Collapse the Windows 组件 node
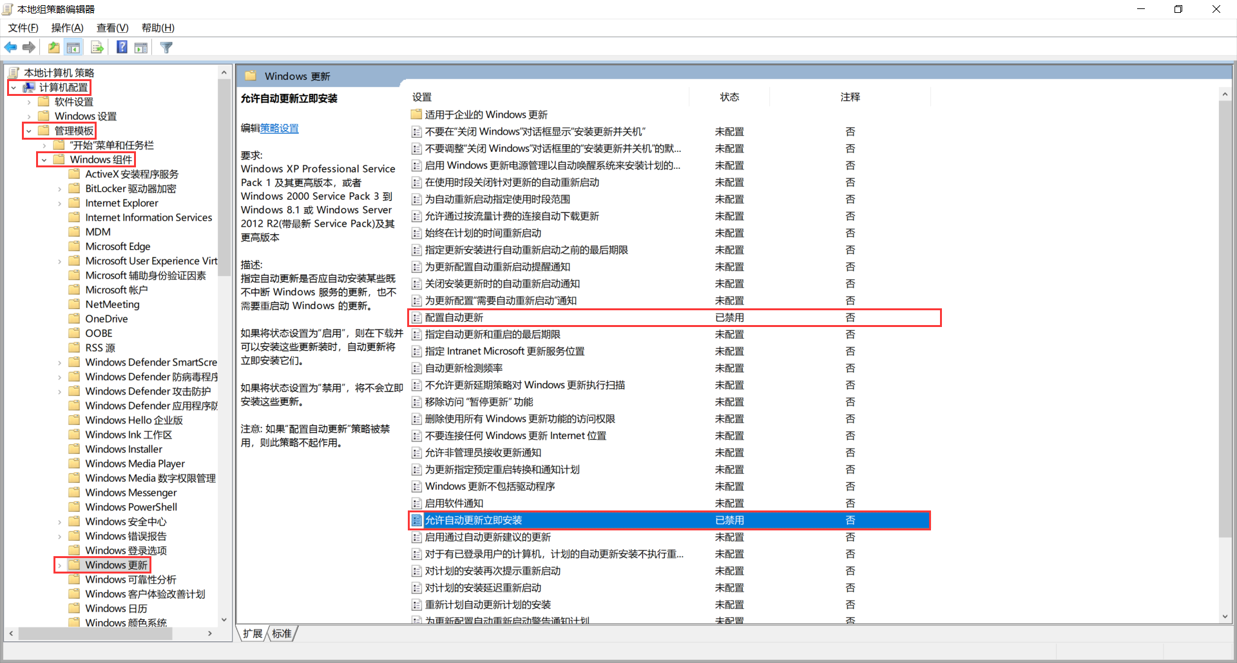This screenshot has height=663, width=1237. pyautogui.click(x=43, y=159)
